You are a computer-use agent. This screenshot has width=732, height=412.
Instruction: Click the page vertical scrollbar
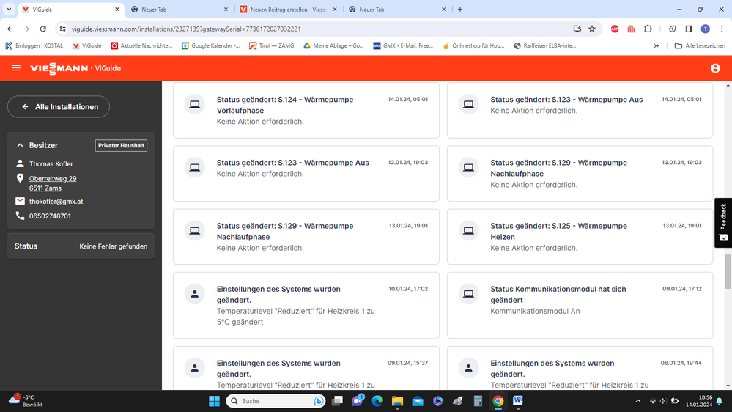click(x=728, y=271)
